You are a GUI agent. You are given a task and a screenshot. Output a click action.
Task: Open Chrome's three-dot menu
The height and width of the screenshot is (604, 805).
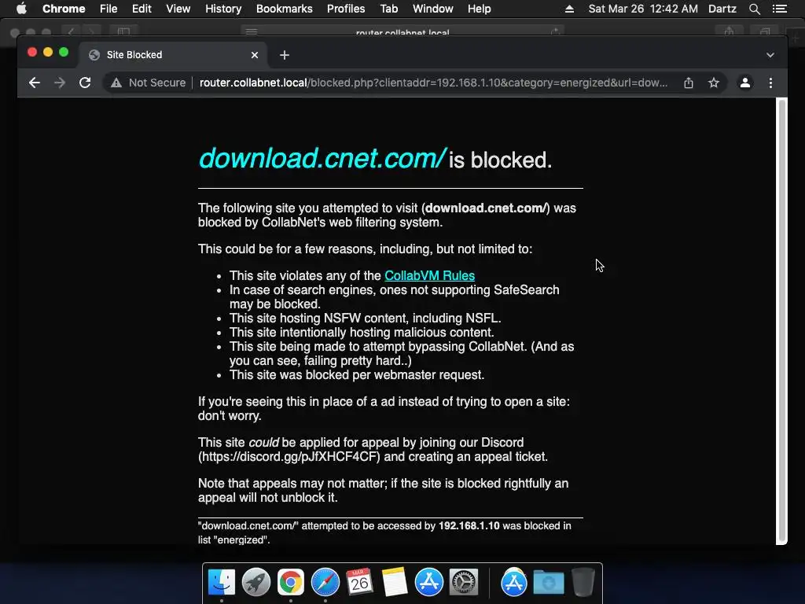[770, 83]
